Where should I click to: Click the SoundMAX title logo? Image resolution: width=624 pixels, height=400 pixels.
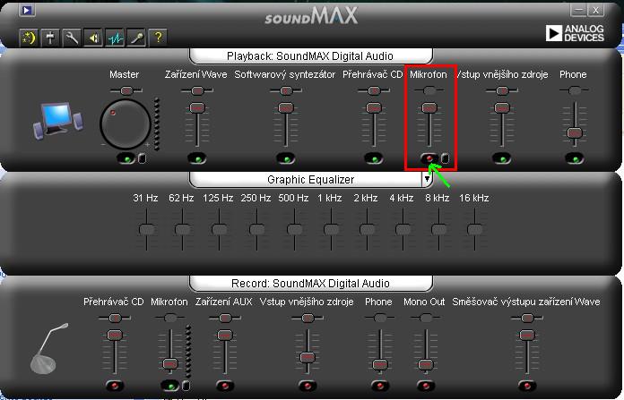click(x=311, y=16)
